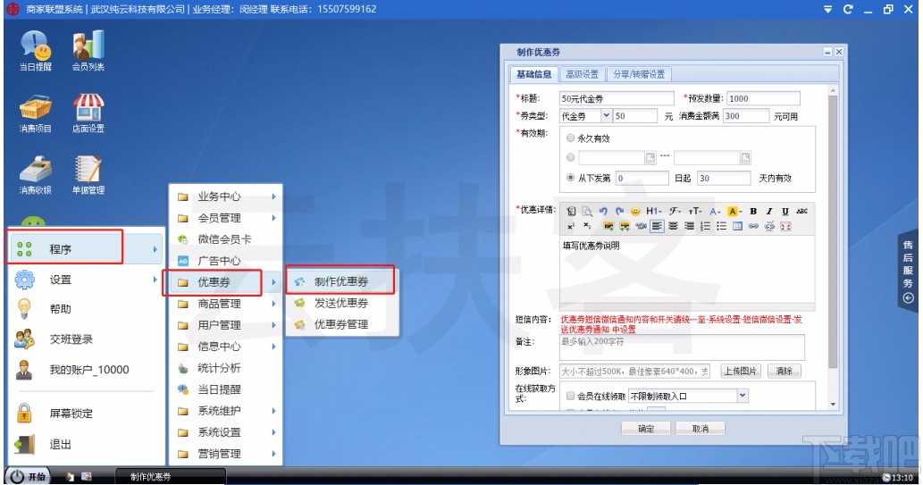
Task: Select the 永久有效 radio option
Action: [x=570, y=138]
